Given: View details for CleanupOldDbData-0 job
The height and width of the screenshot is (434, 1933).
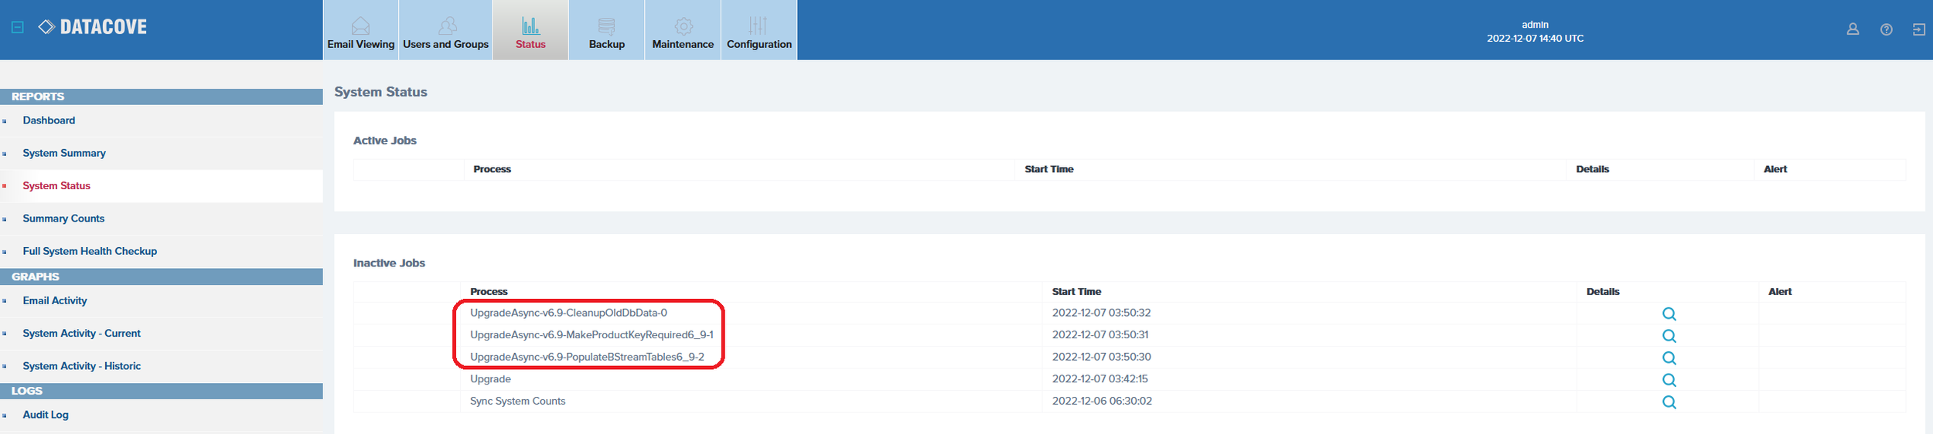Looking at the screenshot, I should tap(1669, 314).
